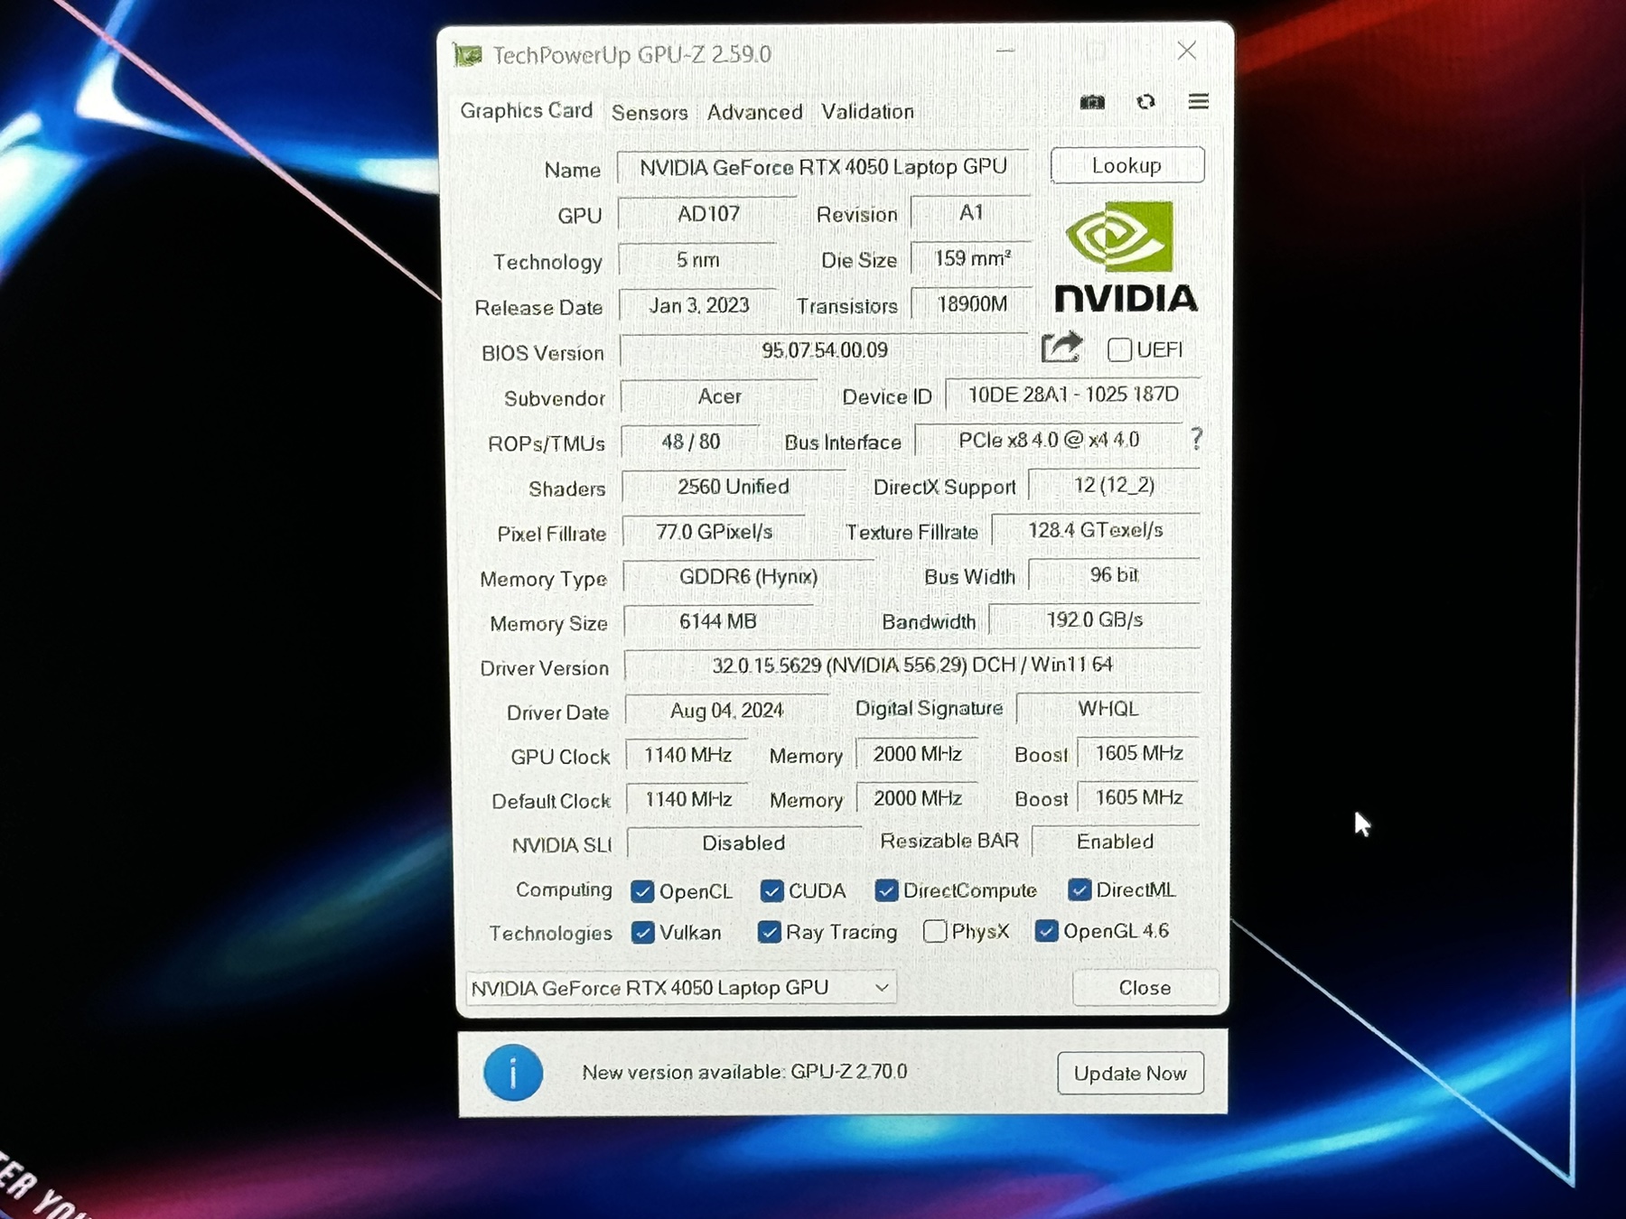Switch to the Sensors tab
Screen dimensions: 1626x1219
(x=649, y=112)
